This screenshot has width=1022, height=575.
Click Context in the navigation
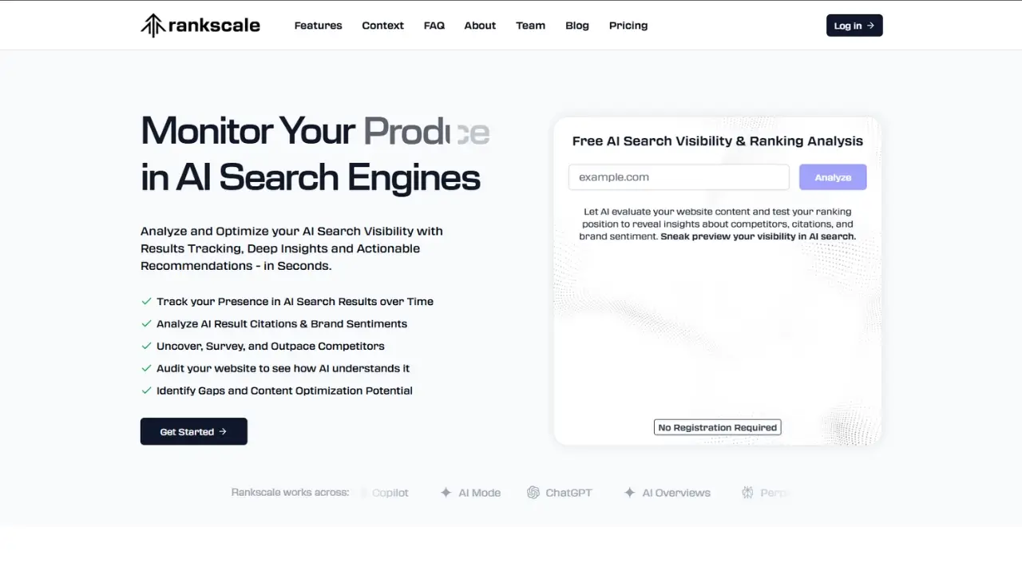click(382, 25)
